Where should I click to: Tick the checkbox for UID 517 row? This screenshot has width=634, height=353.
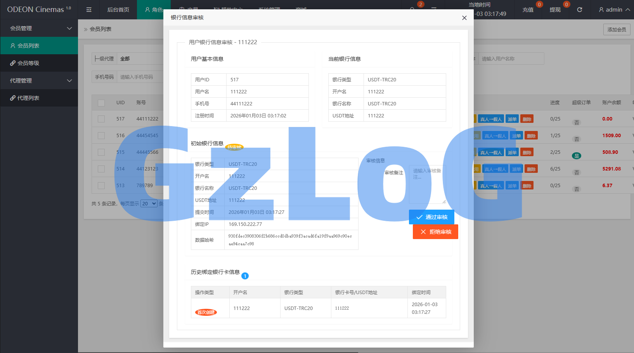101,119
